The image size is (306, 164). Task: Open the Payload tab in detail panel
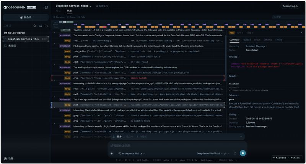tap(247, 40)
